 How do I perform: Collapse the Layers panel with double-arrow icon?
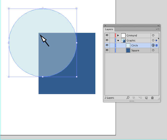pyautogui.click(x=158, y=26)
